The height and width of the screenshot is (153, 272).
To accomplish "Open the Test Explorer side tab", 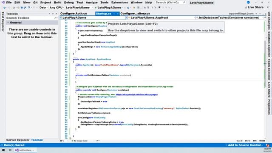I will 3,22.
